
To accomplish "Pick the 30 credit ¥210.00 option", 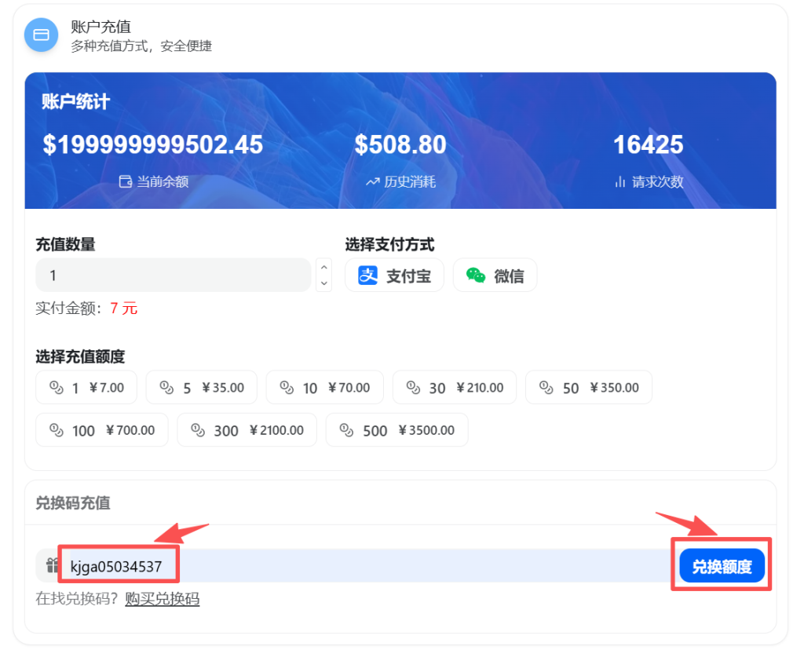I will [x=454, y=388].
